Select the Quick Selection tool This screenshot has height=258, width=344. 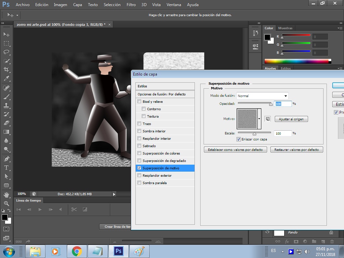coord(6,61)
